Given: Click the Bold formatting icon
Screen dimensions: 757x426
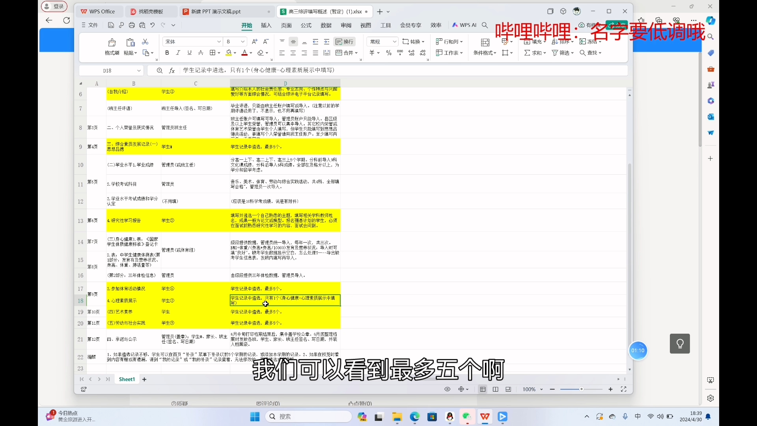Looking at the screenshot, I should click(x=166, y=52).
